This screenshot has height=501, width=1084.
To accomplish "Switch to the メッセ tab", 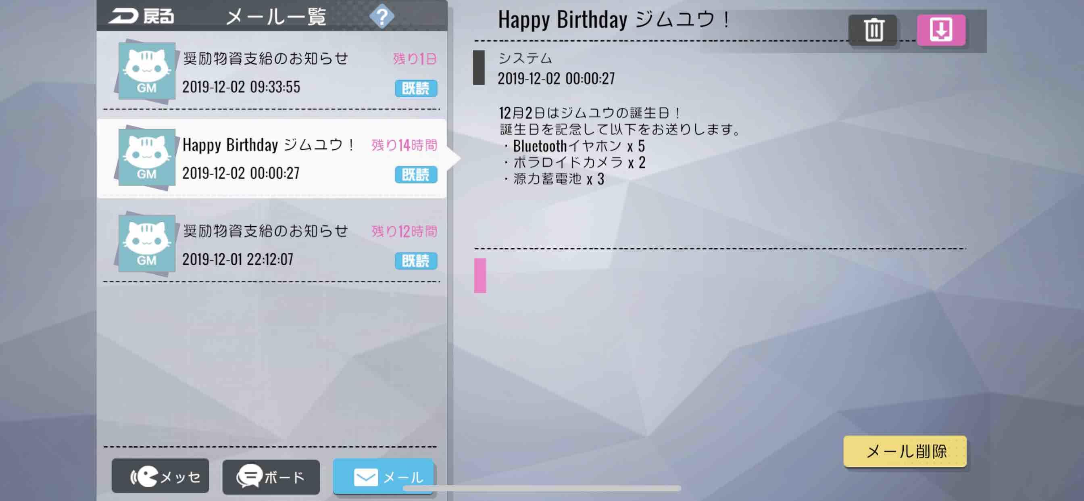I will tap(161, 476).
